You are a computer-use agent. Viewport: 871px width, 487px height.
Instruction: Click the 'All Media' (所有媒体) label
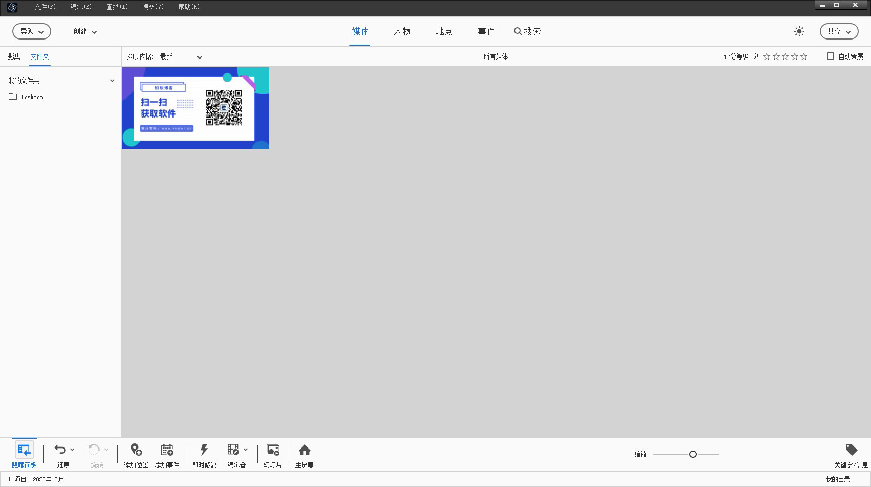(x=496, y=56)
